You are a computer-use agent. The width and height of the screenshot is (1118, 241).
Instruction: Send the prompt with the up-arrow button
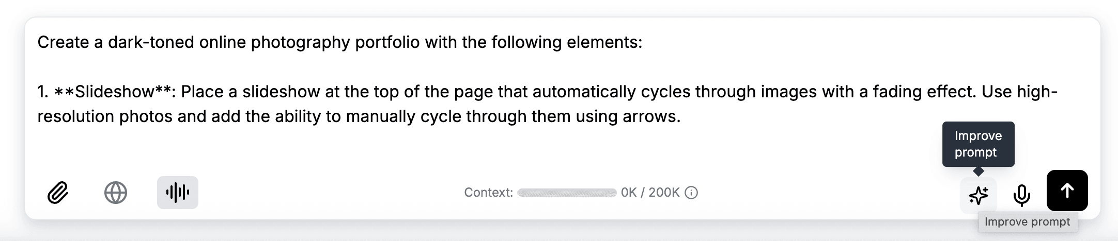(x=1067, y=191)
